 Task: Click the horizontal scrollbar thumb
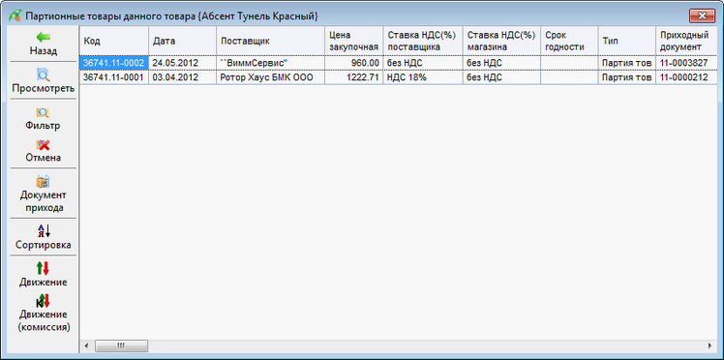click(x=121, y=345)
